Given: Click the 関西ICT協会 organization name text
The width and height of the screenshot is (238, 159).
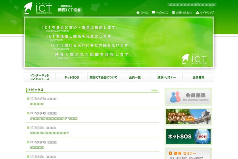Looking at the screenshot, I should point(69,10).
